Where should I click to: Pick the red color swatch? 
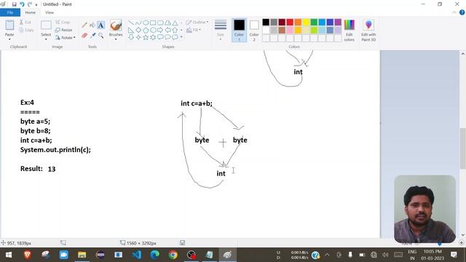coord(290,22)
